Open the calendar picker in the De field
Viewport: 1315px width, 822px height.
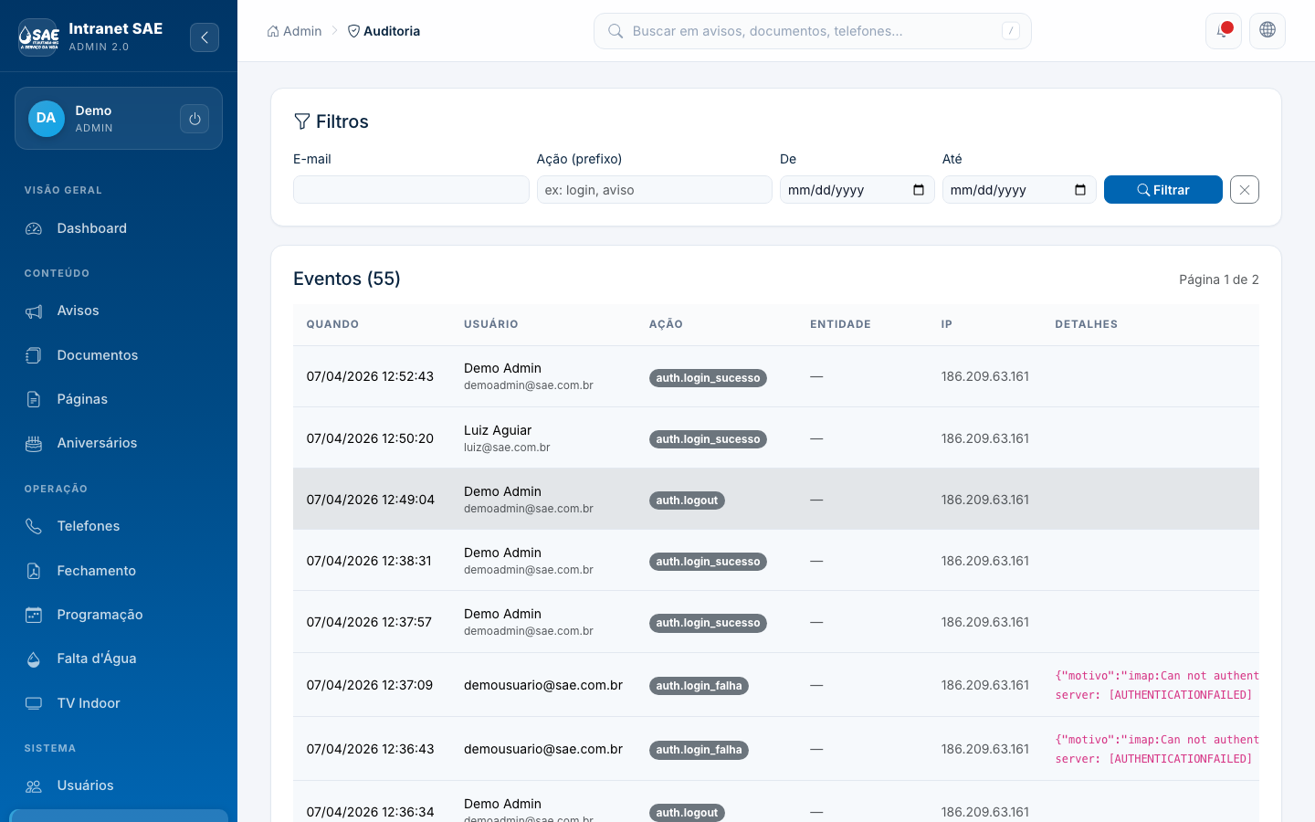pyautogui.click(x=919, y=190)
